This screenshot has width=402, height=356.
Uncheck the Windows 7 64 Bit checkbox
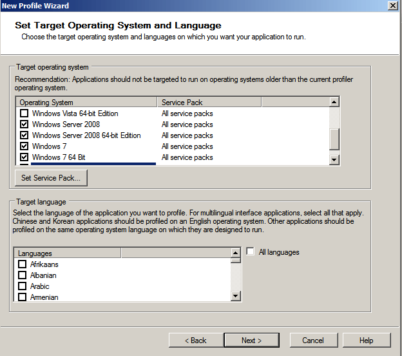pyautogui.click(x=24, y=157)
